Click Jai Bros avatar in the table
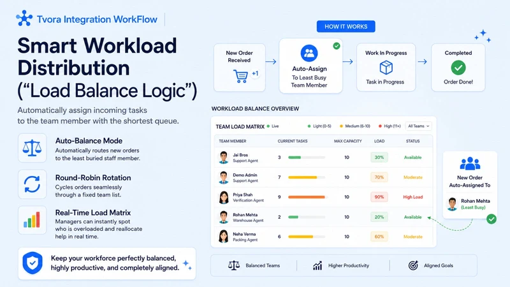 click(x=224, y=158)
